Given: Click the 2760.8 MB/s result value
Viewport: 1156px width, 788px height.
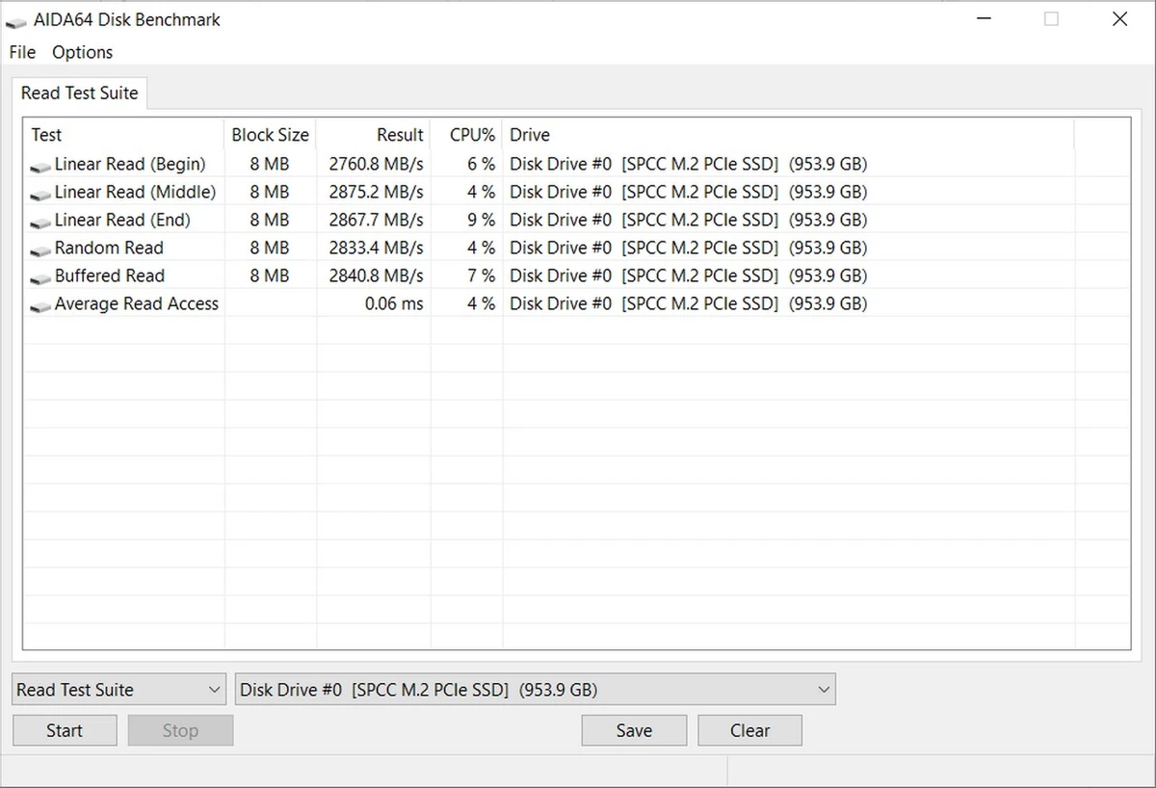Looking at the screenshot, I should point(376,164).
